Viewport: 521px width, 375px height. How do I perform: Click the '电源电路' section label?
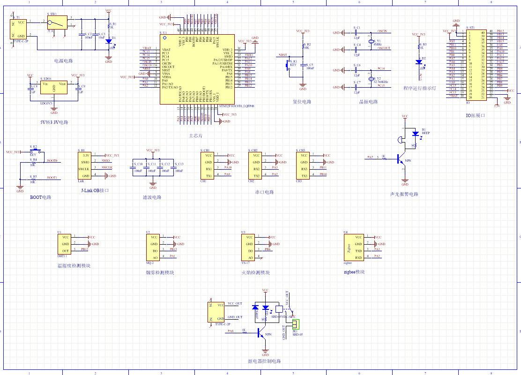tap(63, 61)
